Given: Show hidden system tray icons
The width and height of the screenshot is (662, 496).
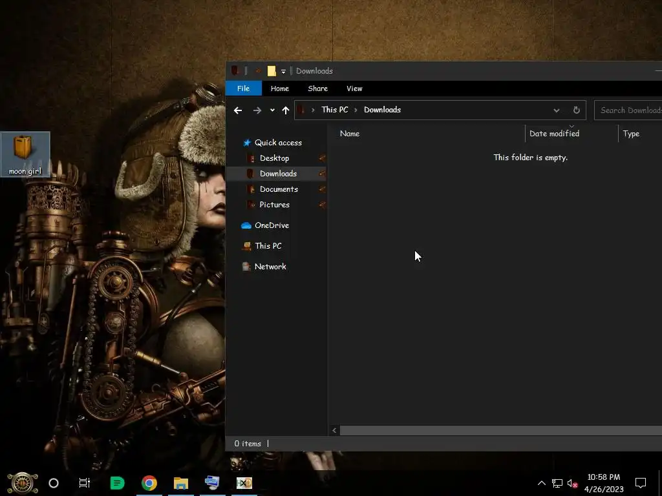Looking at the screenshot, I should point(541,483).
